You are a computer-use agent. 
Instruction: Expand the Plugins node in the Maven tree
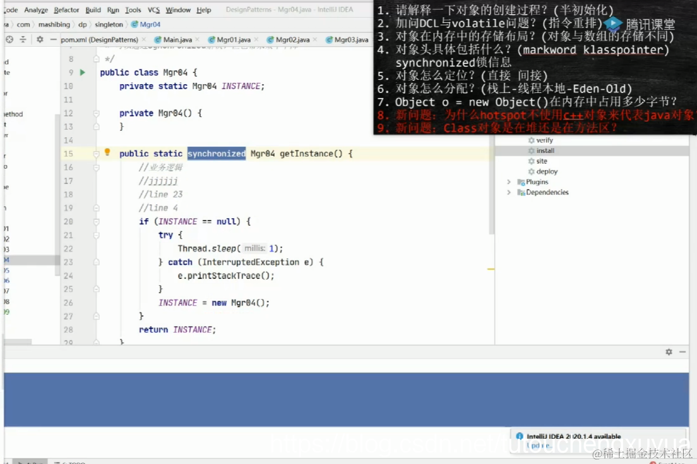(x=509, y=182)
